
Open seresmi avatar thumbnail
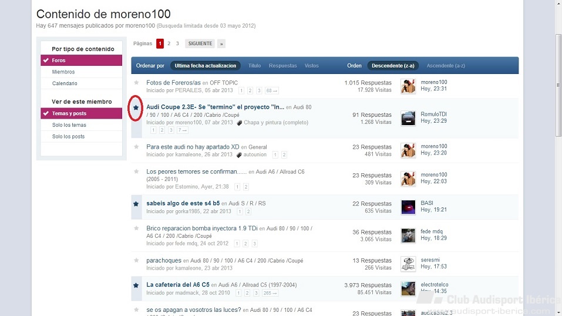(x=408, y=264)
